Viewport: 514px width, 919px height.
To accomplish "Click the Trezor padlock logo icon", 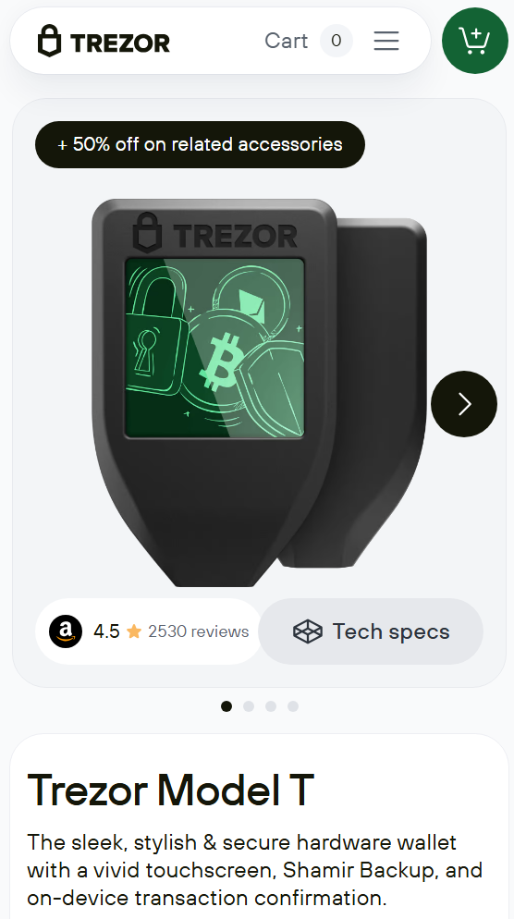I will coord(49,41).
